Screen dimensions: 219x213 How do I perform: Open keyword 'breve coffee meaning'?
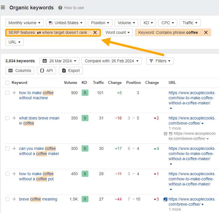point(38,199)
